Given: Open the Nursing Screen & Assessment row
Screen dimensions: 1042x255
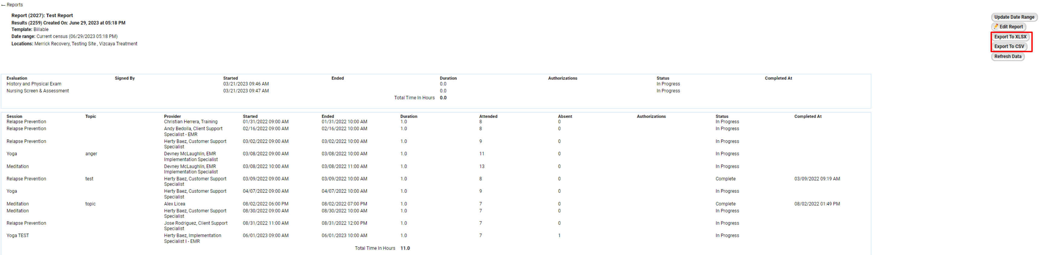Looking at the screenshot, I should click(38, 91).
